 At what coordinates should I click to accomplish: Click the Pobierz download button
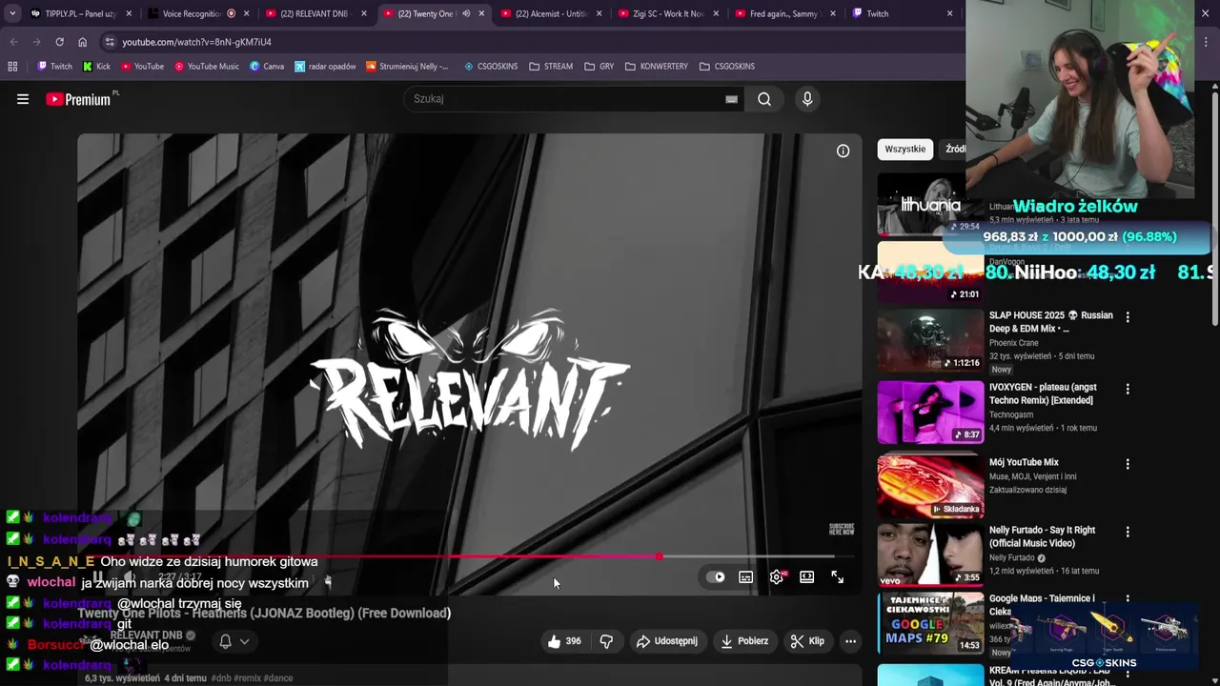click(744, 641)
